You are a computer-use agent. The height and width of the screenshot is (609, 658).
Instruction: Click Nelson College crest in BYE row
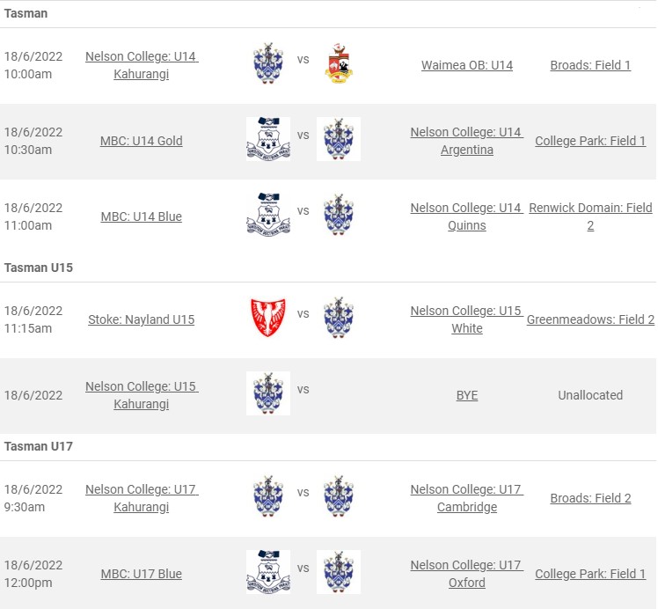pos(268,393)
